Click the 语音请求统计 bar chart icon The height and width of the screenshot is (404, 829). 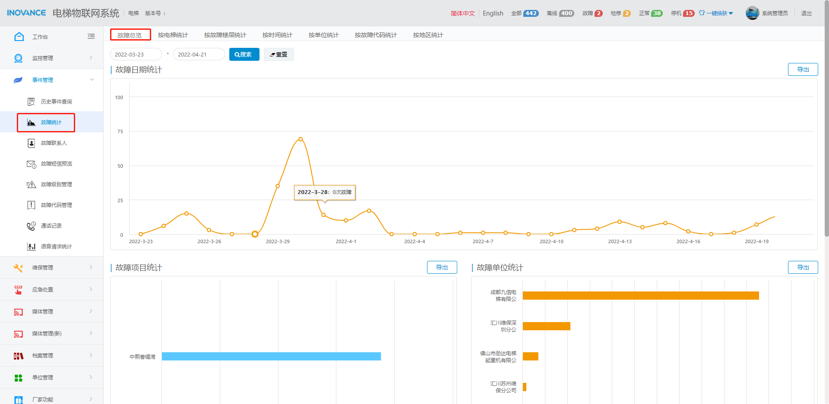(31, 247)
